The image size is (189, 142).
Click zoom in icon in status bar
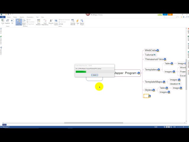pyautogui.click(x=188, y=127)
